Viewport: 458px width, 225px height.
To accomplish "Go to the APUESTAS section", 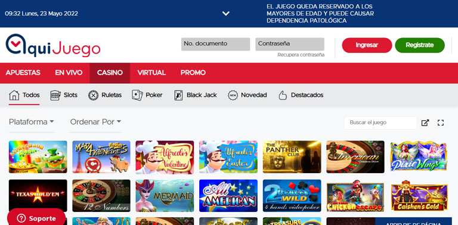I will 23,73.
